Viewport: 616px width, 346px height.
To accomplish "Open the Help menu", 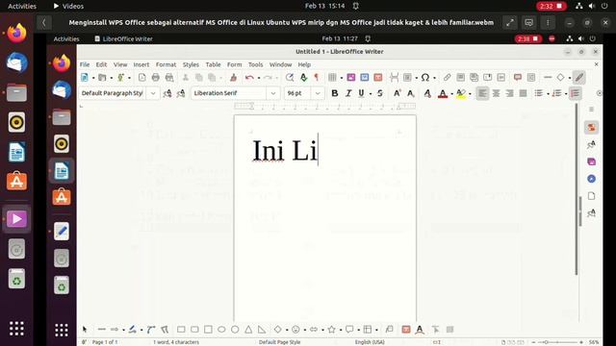I will pos(304,64).
